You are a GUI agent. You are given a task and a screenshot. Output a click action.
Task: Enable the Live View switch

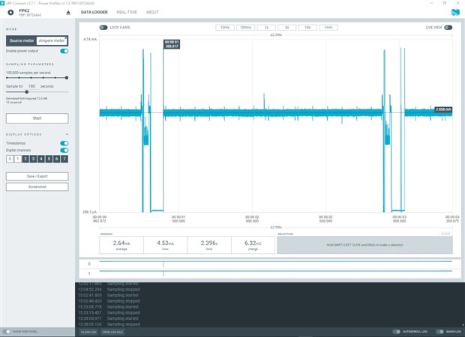click(448, 28)
